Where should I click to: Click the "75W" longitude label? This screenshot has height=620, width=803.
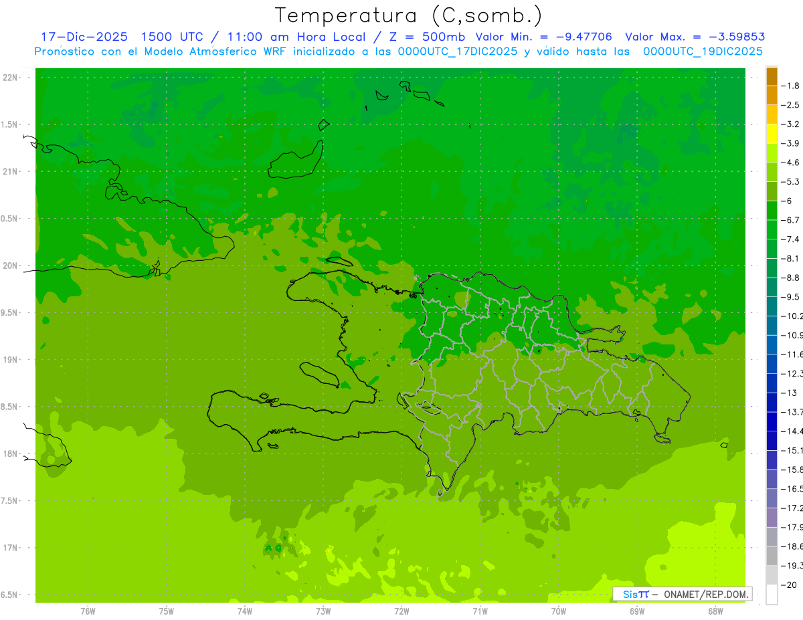pos(167,611)
